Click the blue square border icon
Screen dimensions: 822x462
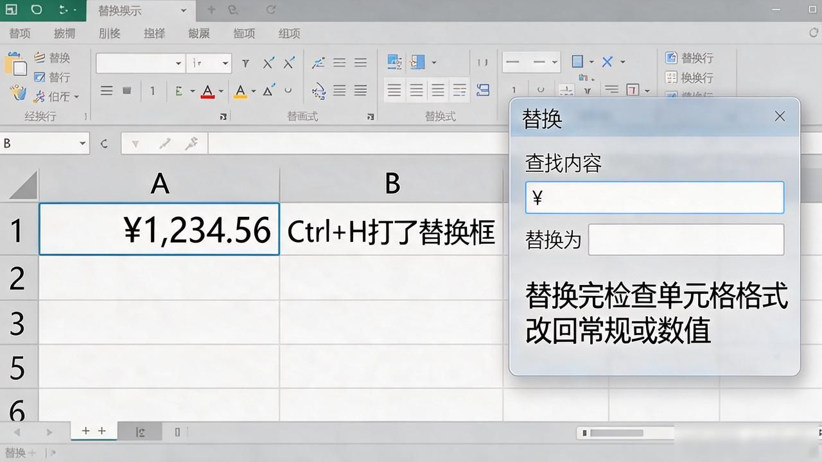click(x=577, y=62)
